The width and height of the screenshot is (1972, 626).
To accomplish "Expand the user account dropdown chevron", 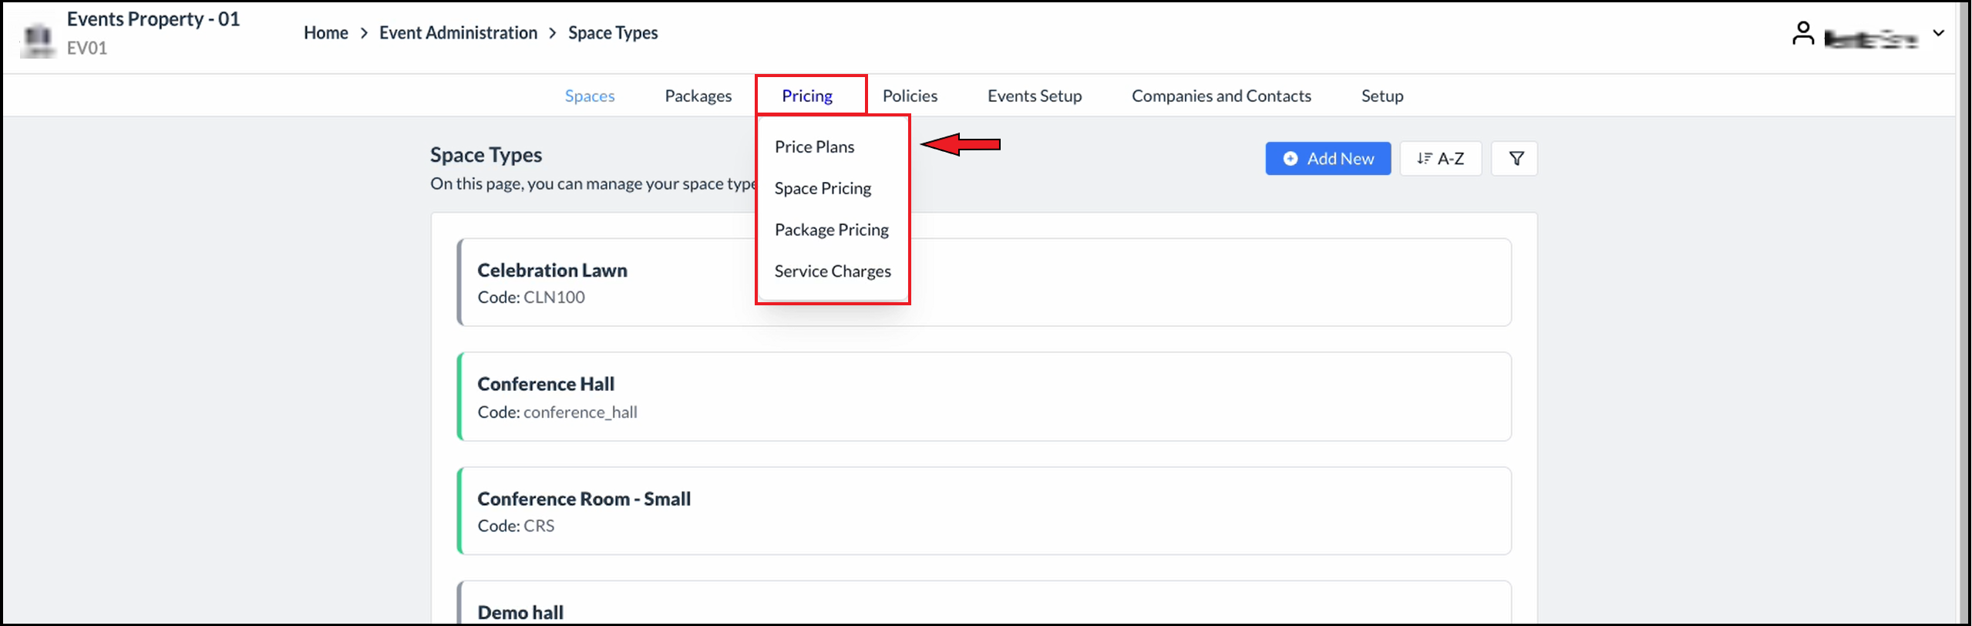I will (x=1939, y=33).
